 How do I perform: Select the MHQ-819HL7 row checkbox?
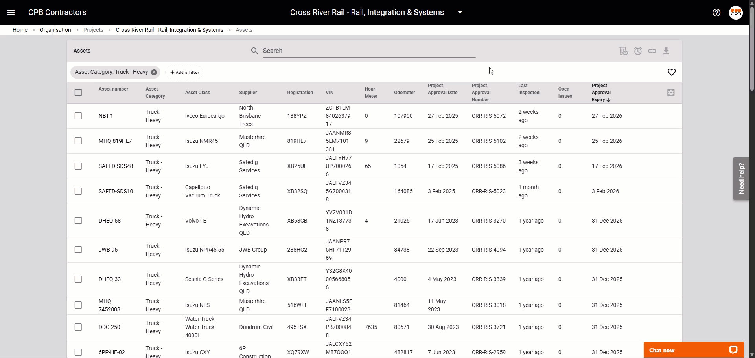coord(78,141)
